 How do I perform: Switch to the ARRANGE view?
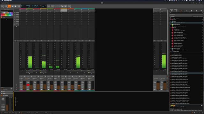(6, 113)
